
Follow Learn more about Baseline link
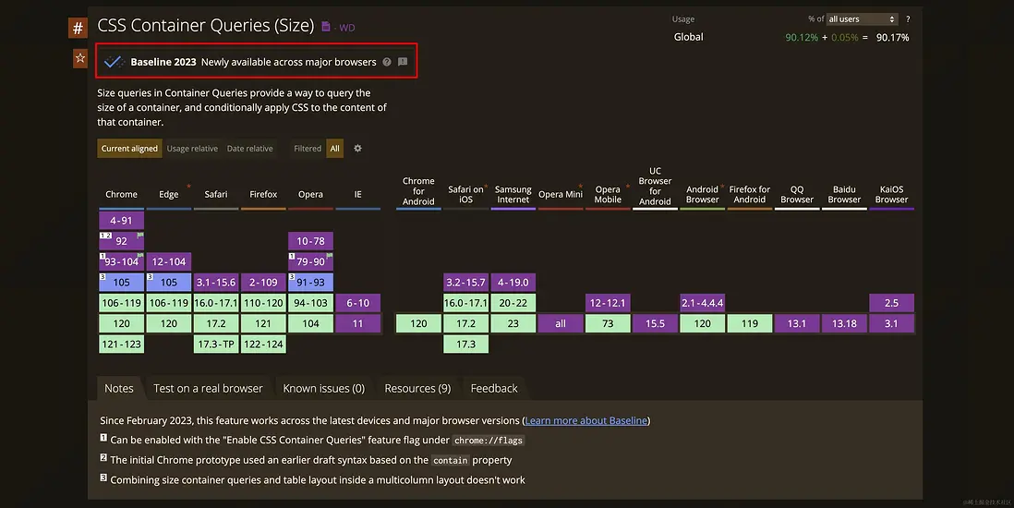coord(586,421)
